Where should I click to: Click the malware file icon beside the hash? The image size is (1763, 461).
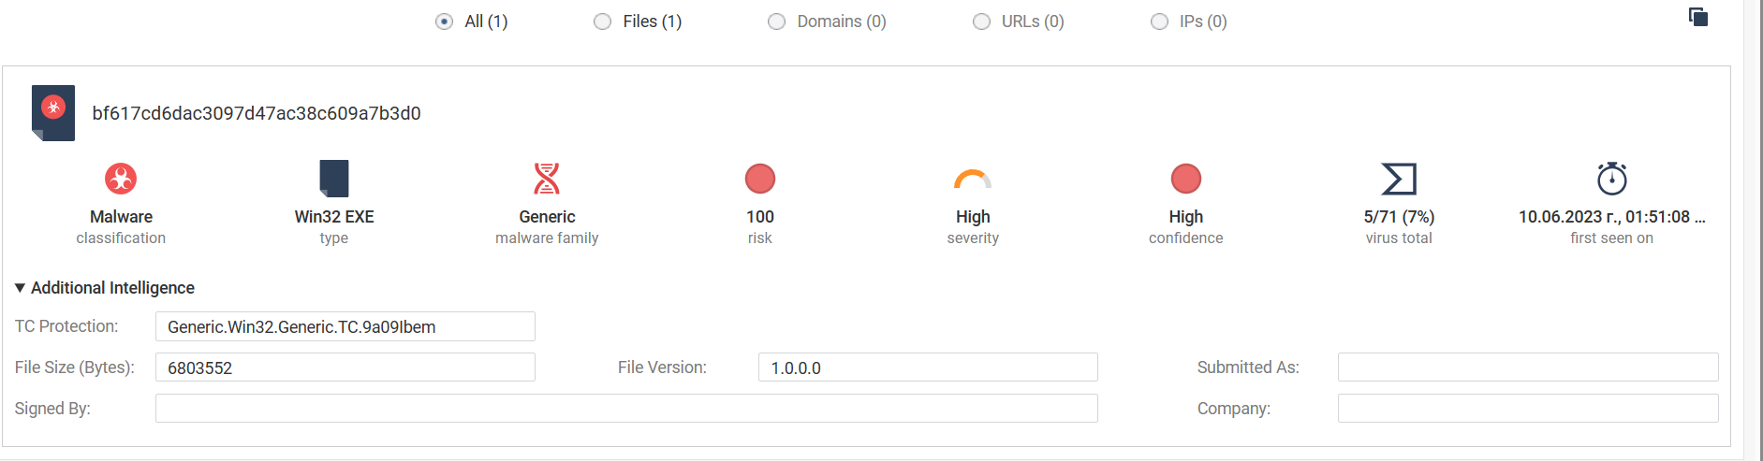(x=53, y=113)
